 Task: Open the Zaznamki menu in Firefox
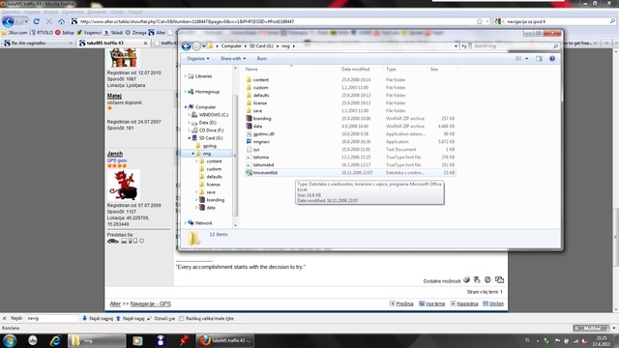pyautogui.click(x=97, y=12)
